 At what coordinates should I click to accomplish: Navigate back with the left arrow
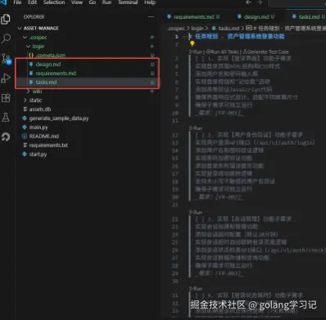(x=248, y=2)
